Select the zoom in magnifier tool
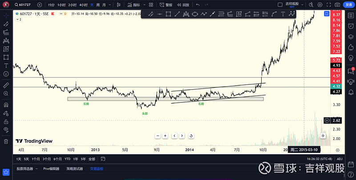Viewport: 356px width, 180px height. click(6, 93)
